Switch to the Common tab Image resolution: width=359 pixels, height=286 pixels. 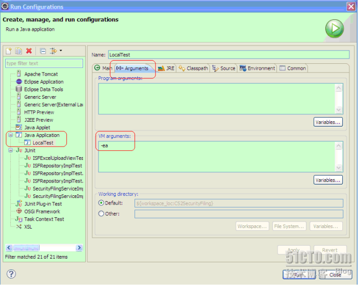pyautogui.click(x=293, y=68)
